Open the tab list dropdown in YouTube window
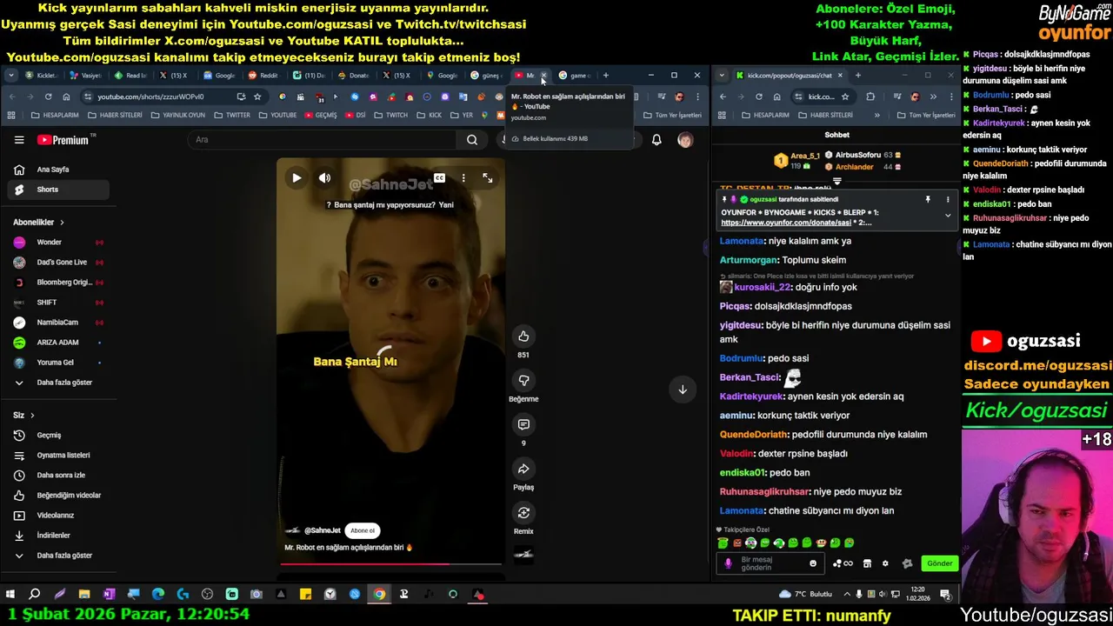Image resolution: width=1113 pixels, height=626 pixels. pyautogui.click(x=11, y=76)
